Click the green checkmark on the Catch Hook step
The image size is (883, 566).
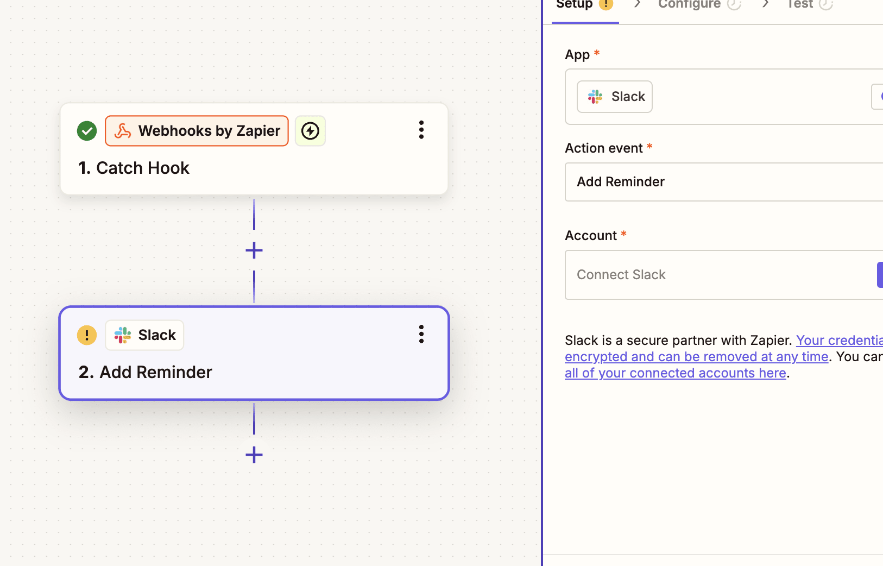pos(86,130)
